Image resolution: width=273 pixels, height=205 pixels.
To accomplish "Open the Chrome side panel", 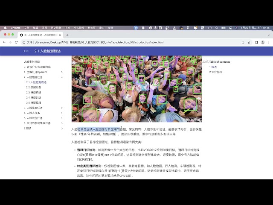I will tap(257, 42).
